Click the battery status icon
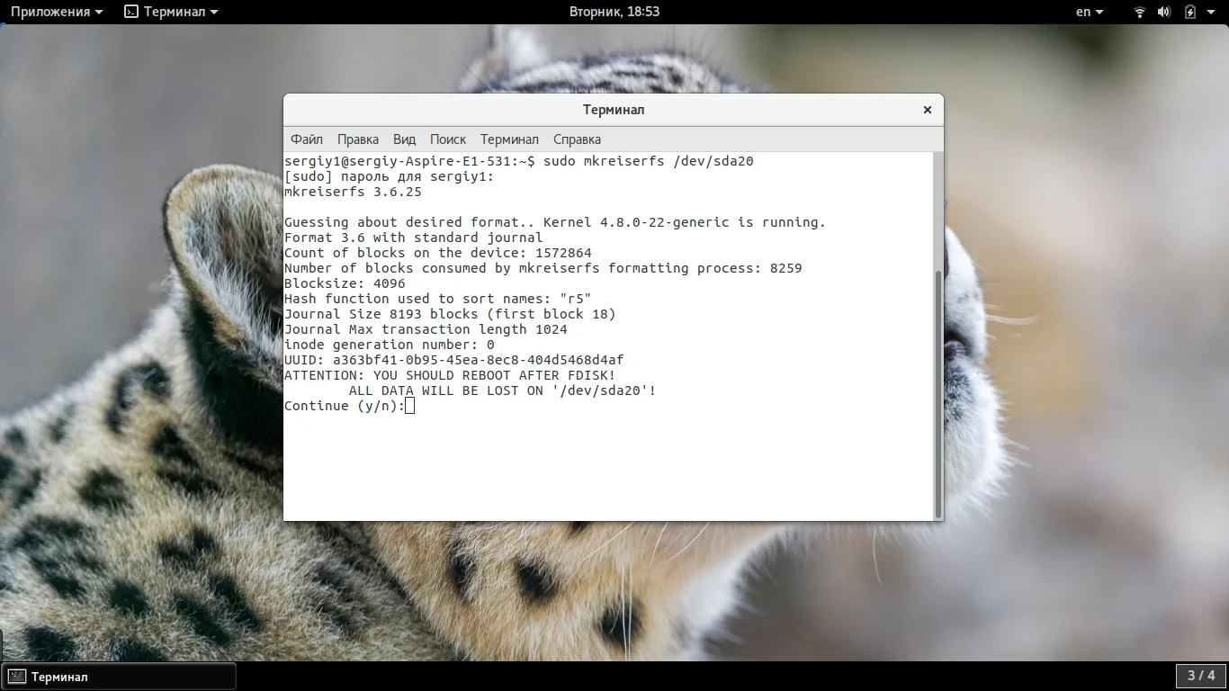 [1189, 12]
